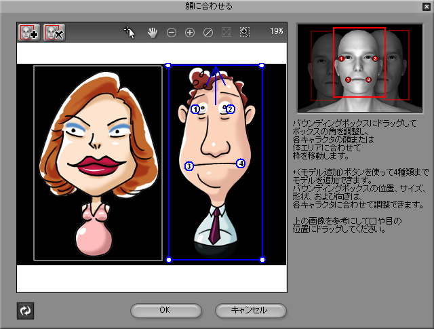Click the circle-slash reset zoom icon
The image size is (434, 329).
[208, 32]
